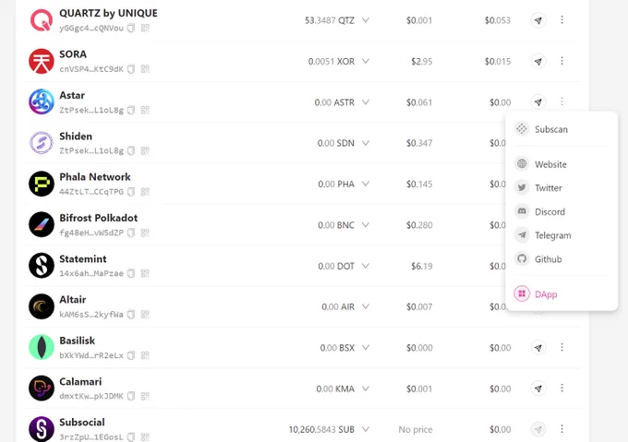Copy the Bifrost Polkadot address
The width and height of the screenshot is (628, 442).
click(131, 233)
